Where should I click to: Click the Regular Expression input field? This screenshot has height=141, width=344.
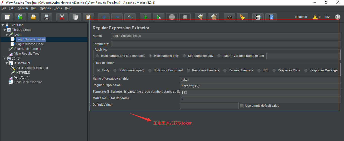(260, 86)
